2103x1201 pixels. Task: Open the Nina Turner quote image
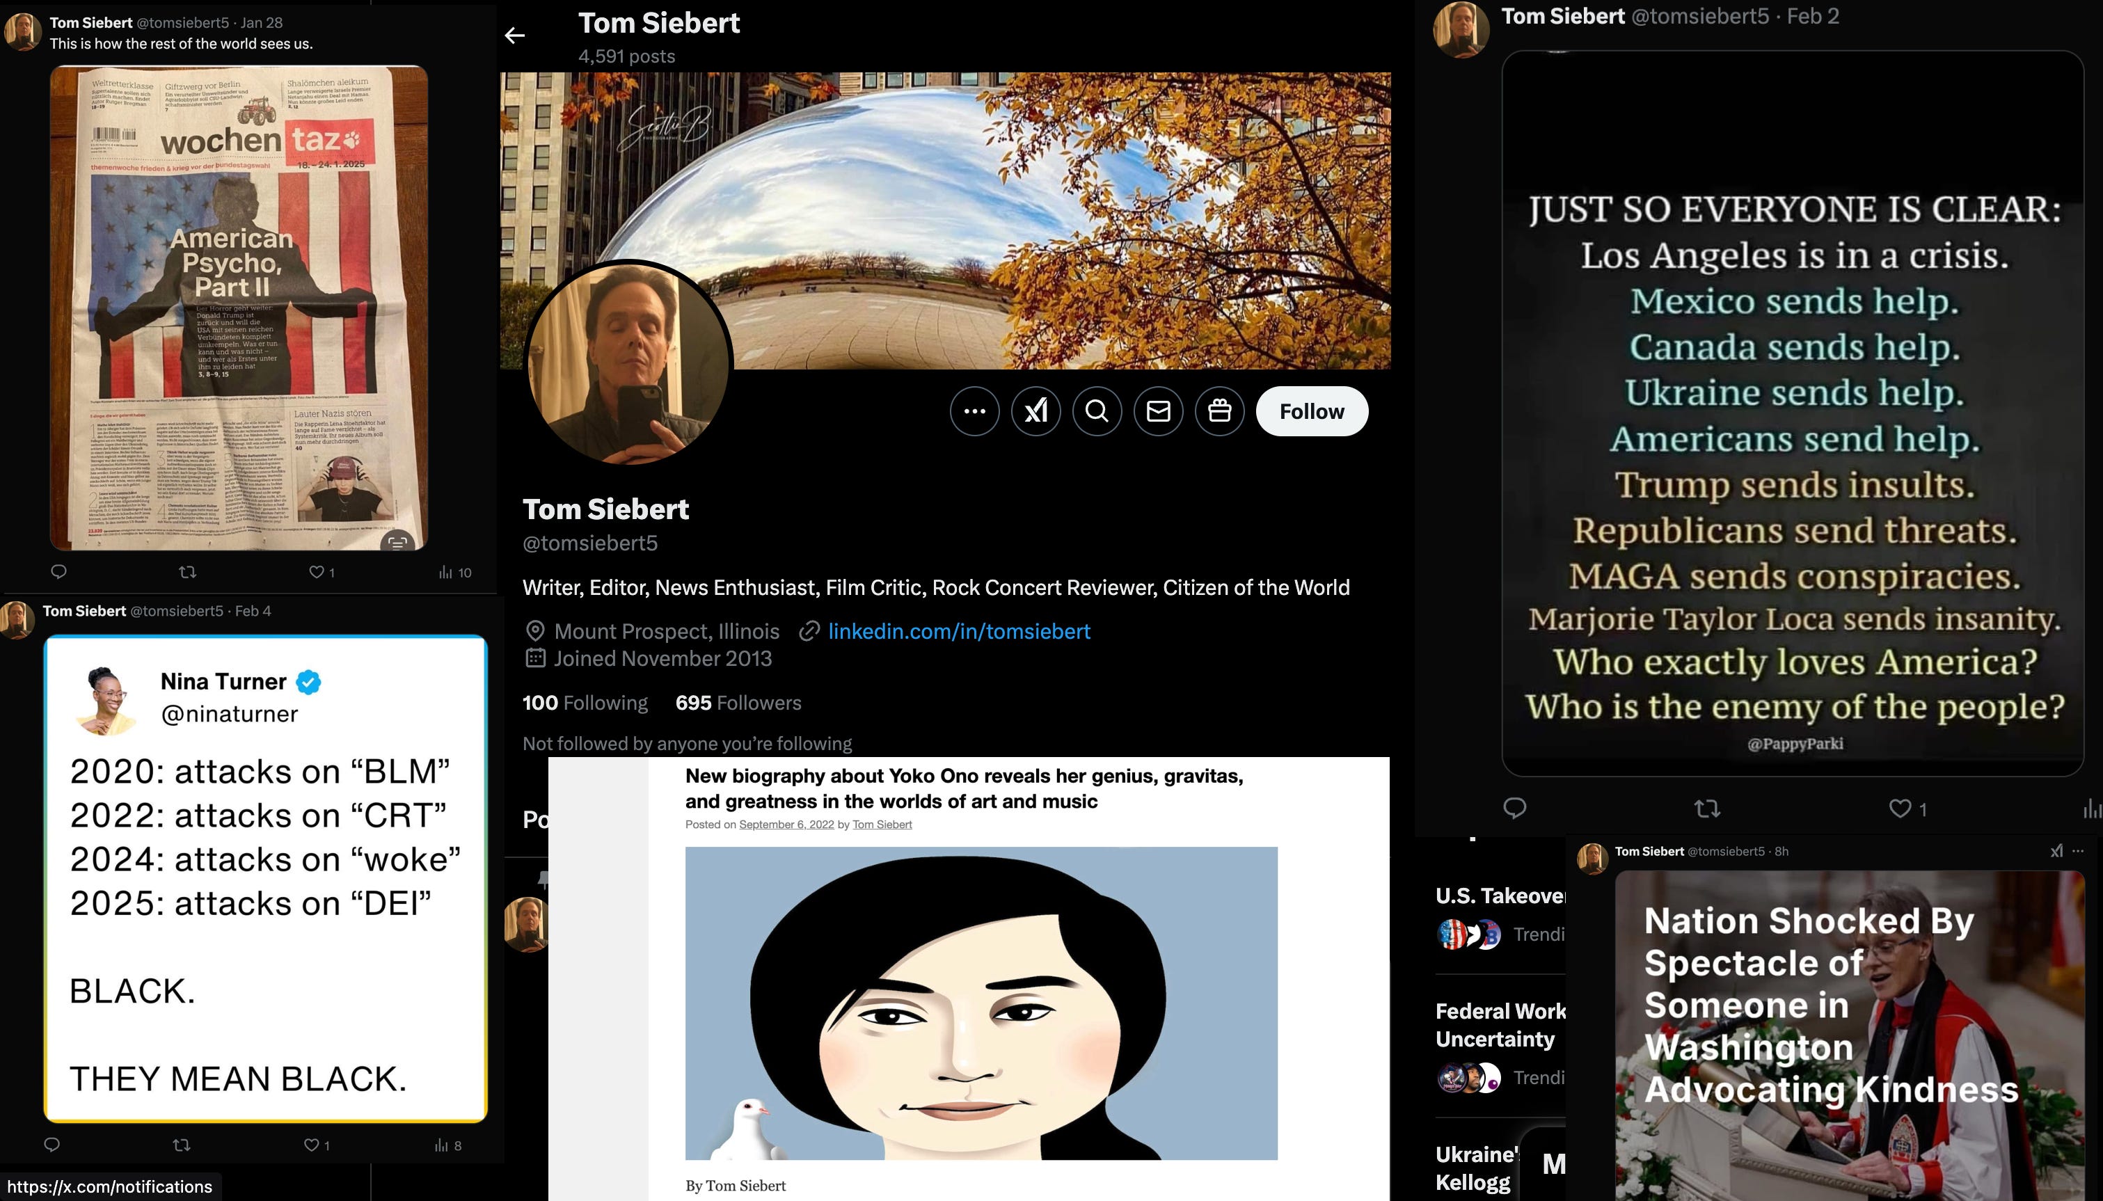(x=266, y=878)
